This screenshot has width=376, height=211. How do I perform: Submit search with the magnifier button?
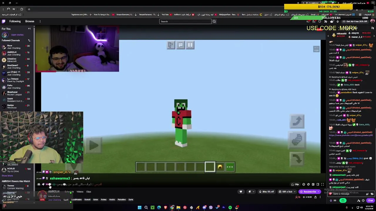tap(214, 21)
